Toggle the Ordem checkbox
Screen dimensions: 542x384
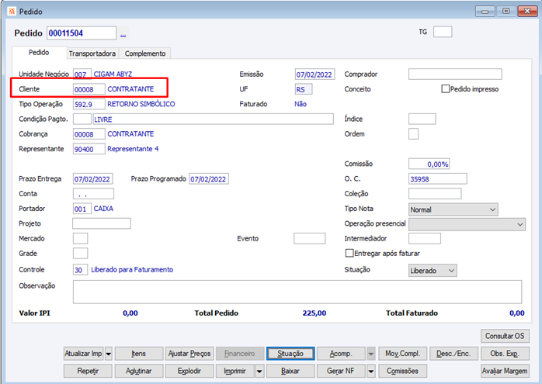[413, 133]
